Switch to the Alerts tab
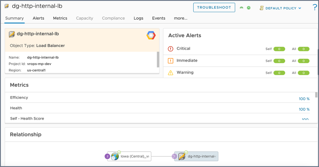 (38, 18)
